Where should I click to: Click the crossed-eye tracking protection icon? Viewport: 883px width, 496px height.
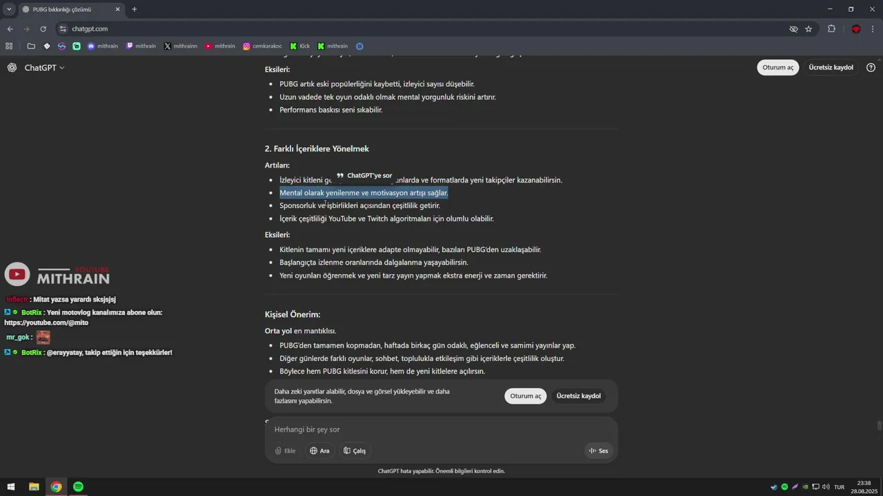(x=793, y=29)
